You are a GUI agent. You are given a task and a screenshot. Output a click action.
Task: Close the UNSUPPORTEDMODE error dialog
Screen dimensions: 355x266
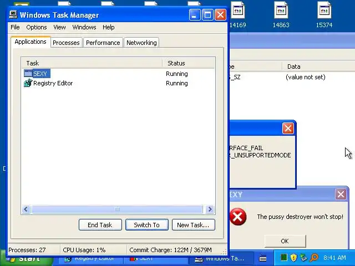(288, 128)
